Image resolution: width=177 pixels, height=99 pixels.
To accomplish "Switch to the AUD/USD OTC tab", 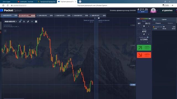I will pos(9,15).
